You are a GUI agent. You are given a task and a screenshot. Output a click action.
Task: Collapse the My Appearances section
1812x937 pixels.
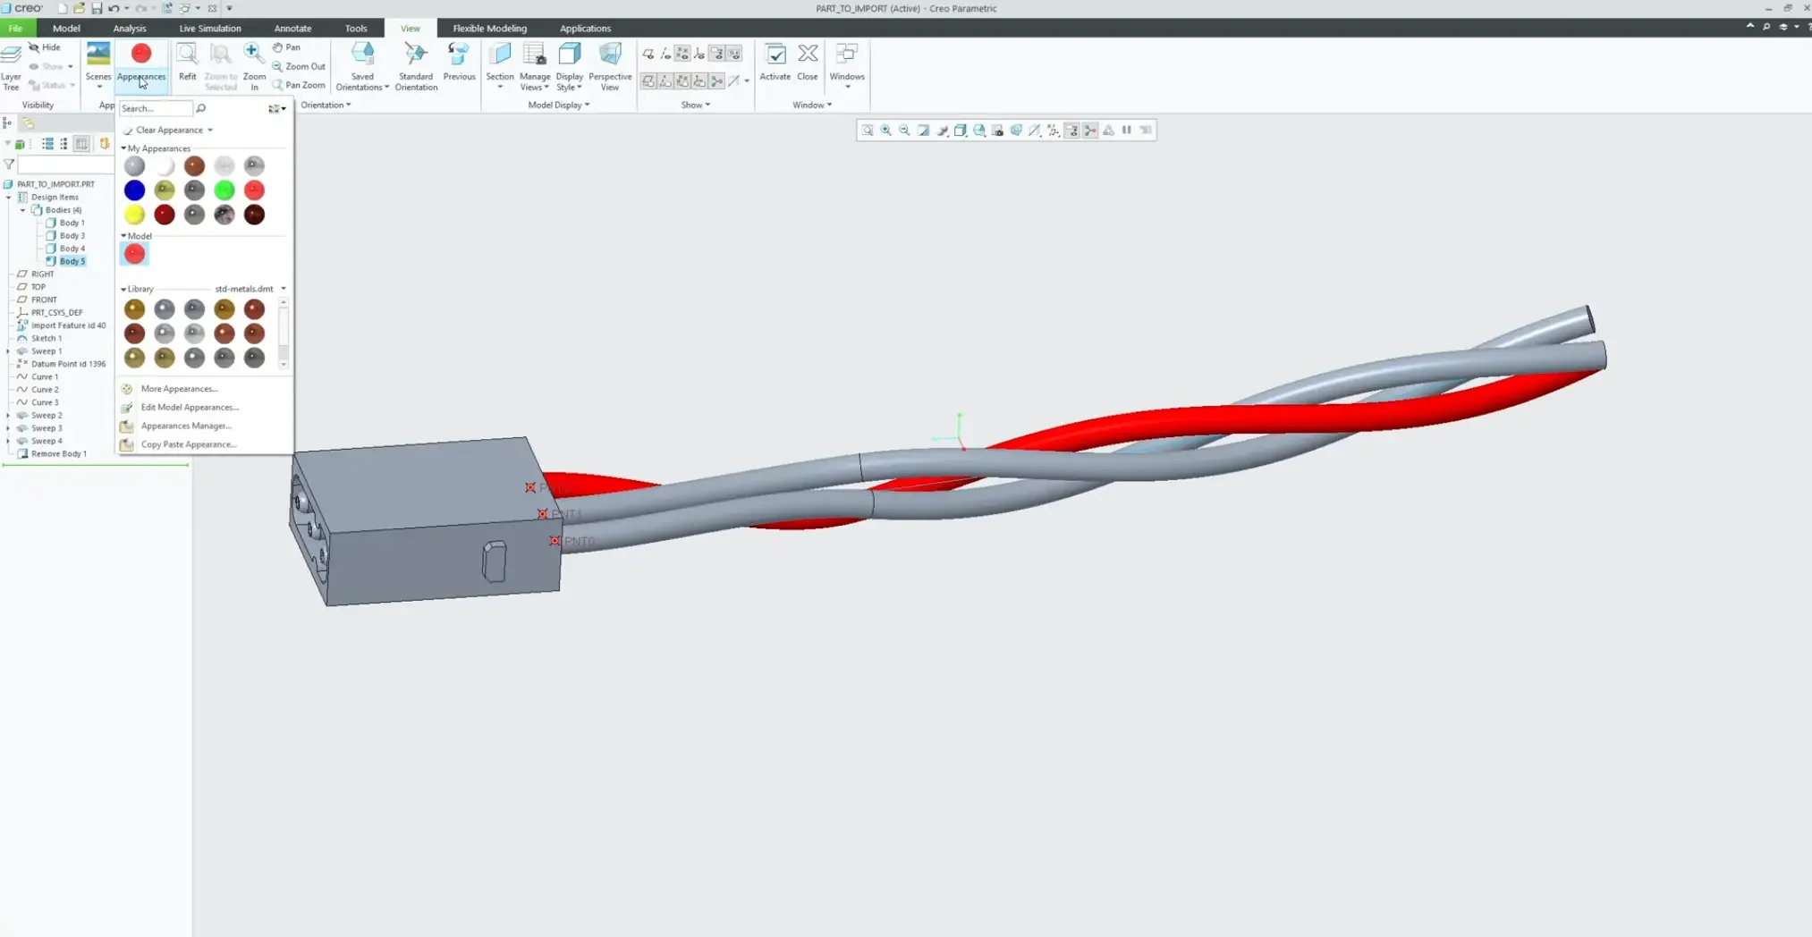[123, 148]
